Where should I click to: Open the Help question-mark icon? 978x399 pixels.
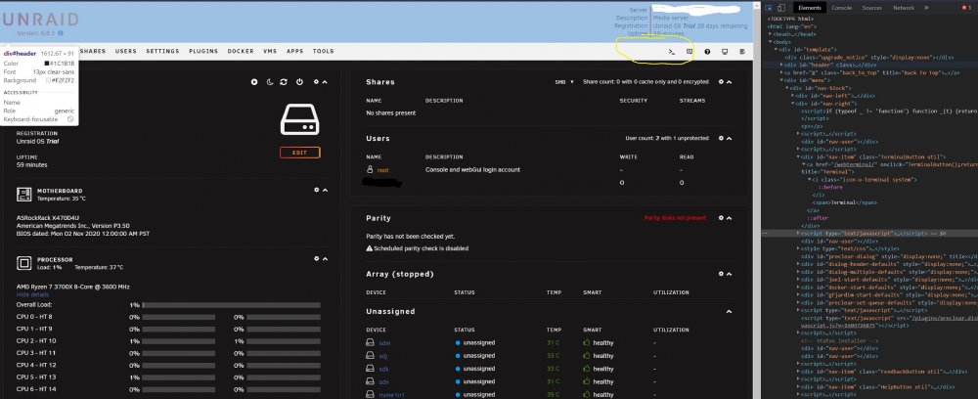pyautogui.click(x=707, y=52)
